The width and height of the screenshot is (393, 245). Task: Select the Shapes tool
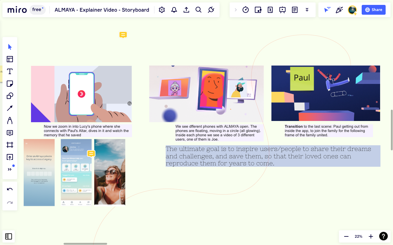(x=10, y=96)
